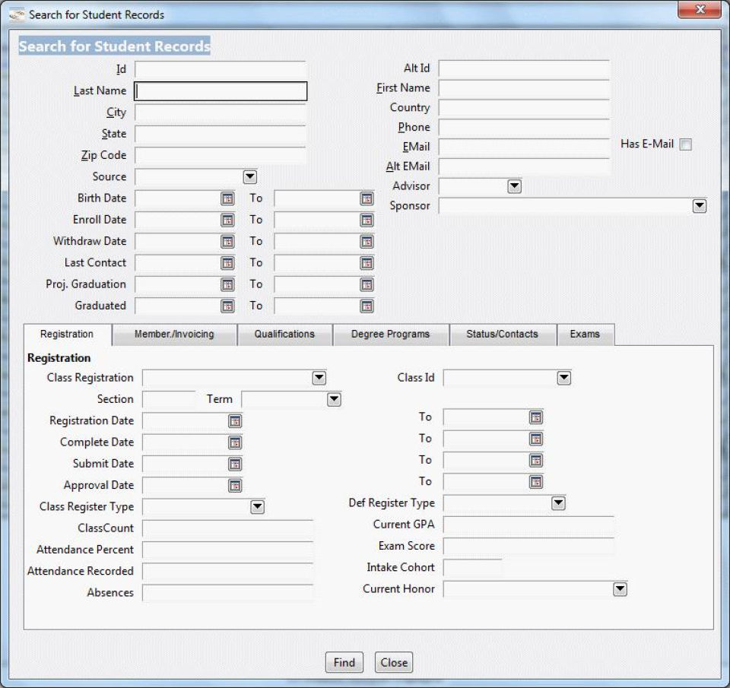Click the Phone input field
The image size is (730, 688).
click(524, 128)
